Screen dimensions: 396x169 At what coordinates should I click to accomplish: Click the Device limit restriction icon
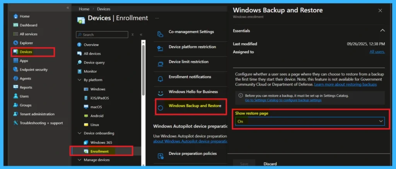(160, 64)
